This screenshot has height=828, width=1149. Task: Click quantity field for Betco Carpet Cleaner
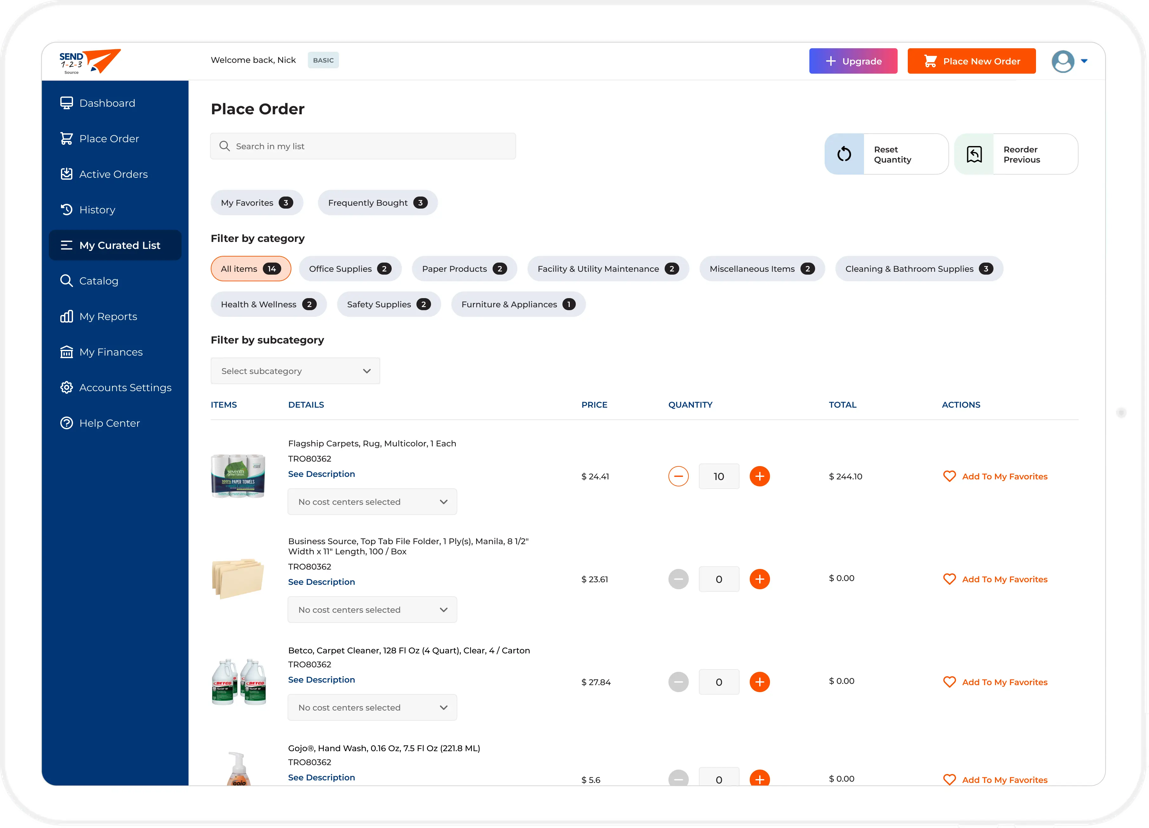[x=719, y=682]
